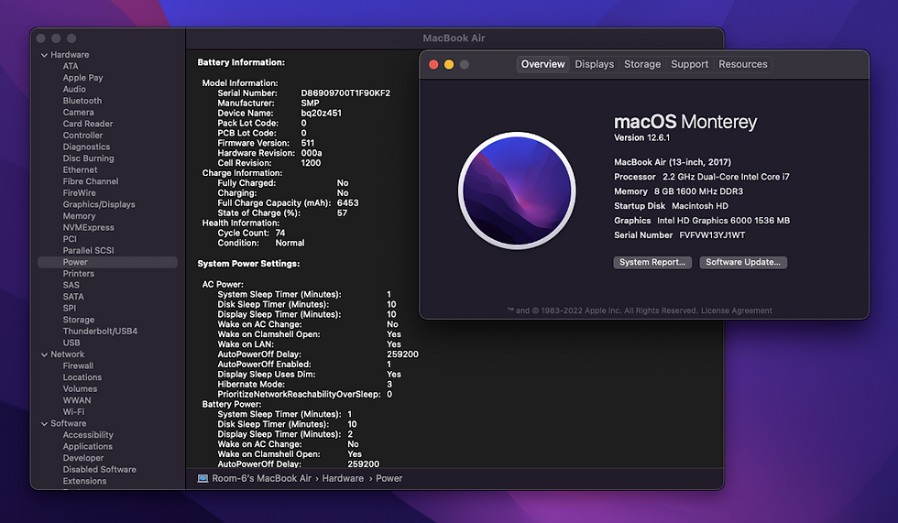898x523 pixels.
Task: Click Hardware in the bottom path bar
Action: coord(343,478)
